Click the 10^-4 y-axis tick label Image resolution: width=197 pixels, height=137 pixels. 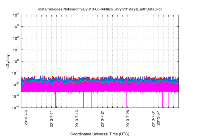coord(15,108)
